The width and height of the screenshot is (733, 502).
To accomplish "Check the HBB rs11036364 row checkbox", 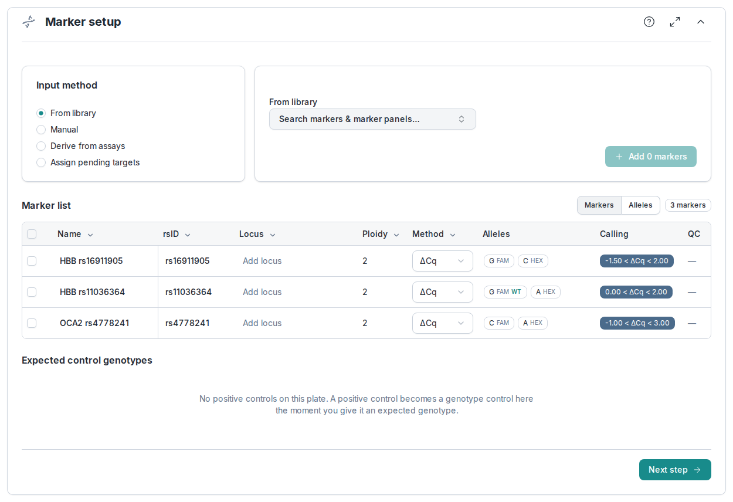I will [x=32, y=292].
